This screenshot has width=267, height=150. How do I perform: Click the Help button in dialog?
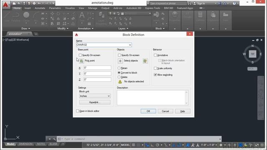(x=183, y=111)
